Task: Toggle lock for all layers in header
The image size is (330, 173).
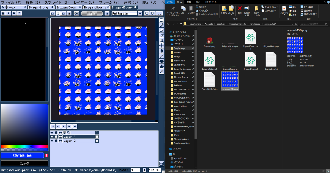Action: (x=56, y=132)
